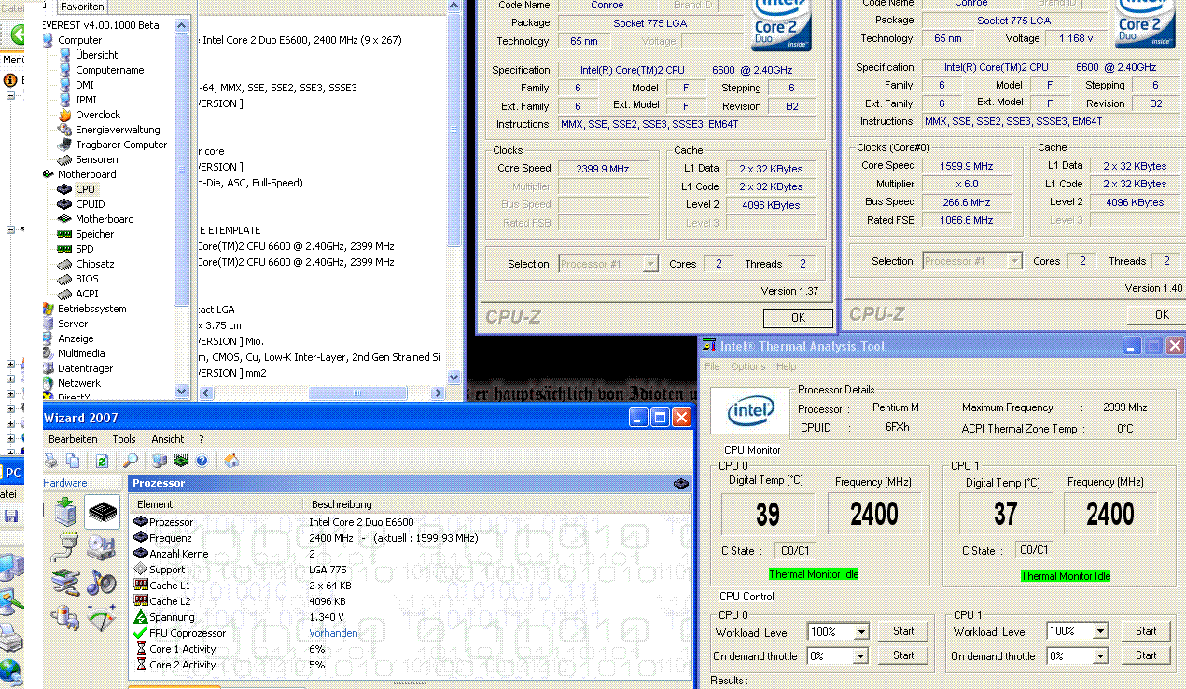Screen dimensions: 1186x689
Task: Click the home icon in PC Wizard toolbar
Action: point(231,461)
